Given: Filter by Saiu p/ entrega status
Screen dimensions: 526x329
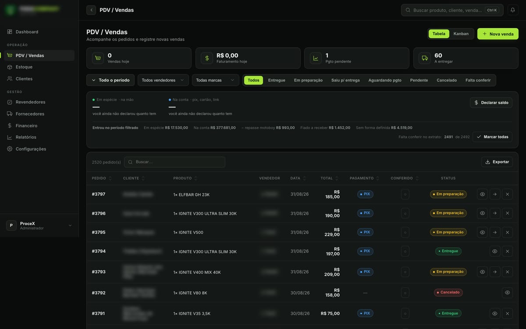Looking at the screenshot, I should click(345, 80).
